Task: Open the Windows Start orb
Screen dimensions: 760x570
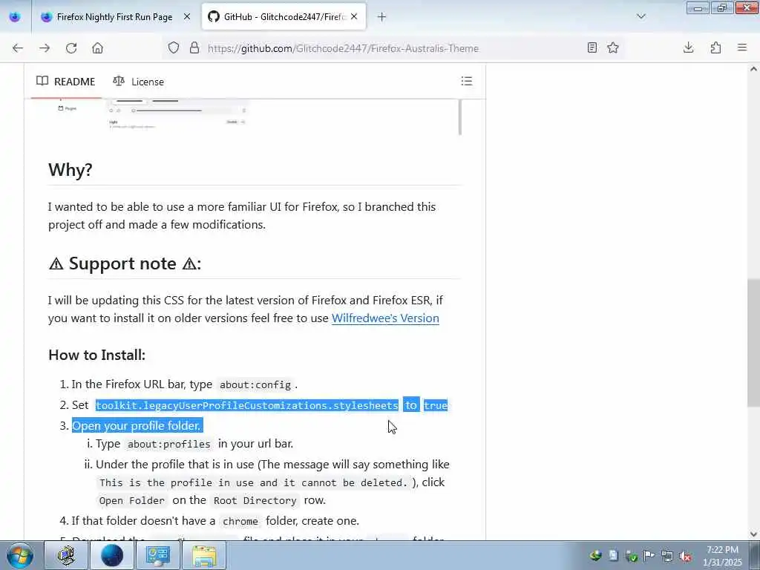Action: point(20,555)
